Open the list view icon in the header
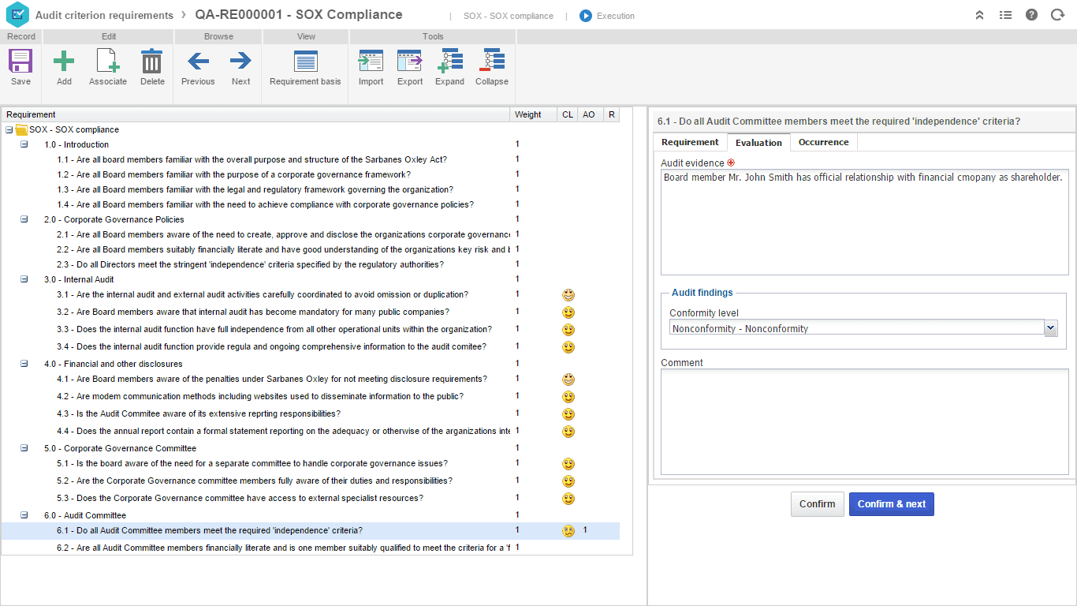 click(x=1005, y=15)
